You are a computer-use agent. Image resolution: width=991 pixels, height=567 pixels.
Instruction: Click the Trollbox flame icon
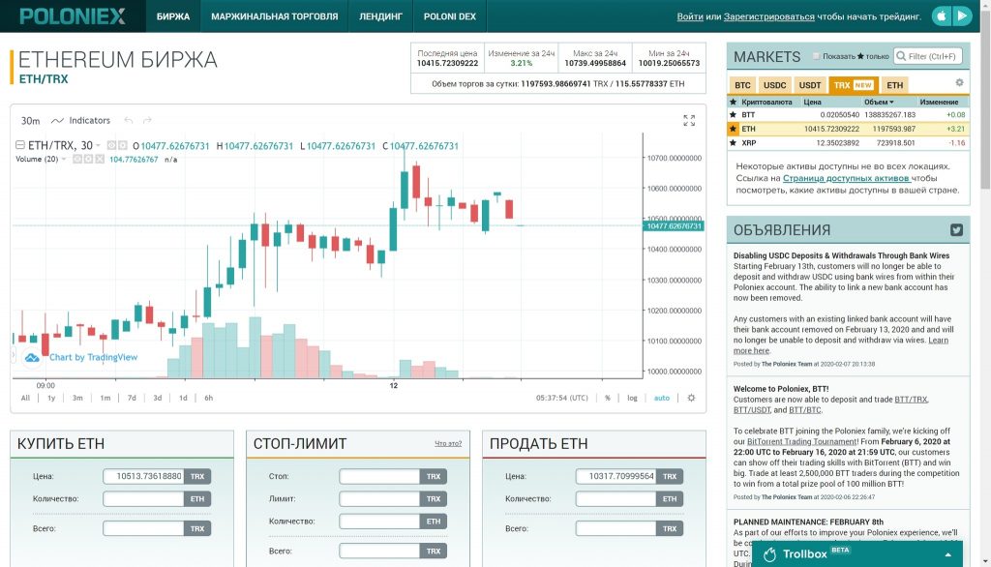(769, 554)
